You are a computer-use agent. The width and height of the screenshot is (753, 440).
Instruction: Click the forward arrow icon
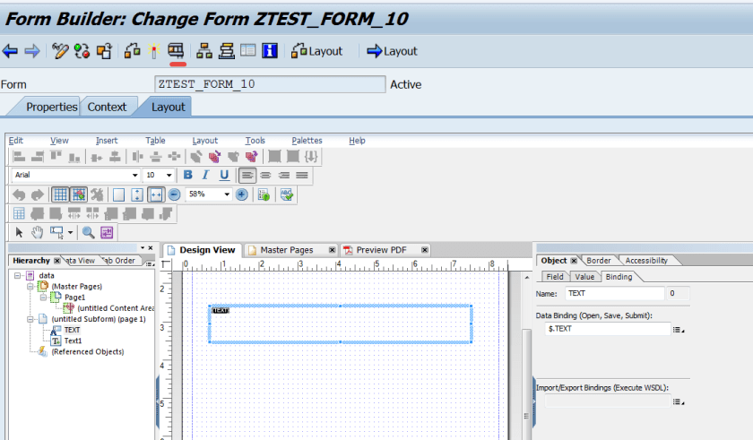[x=32, y=51]
